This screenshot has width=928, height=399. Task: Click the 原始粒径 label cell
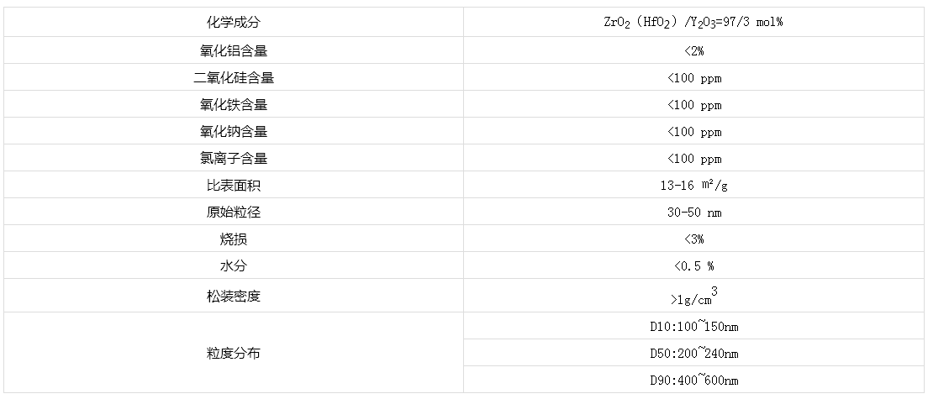coord(234,213)
